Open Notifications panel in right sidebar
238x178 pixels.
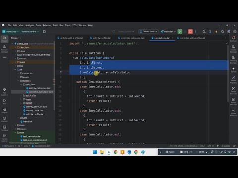coord(234,39)
